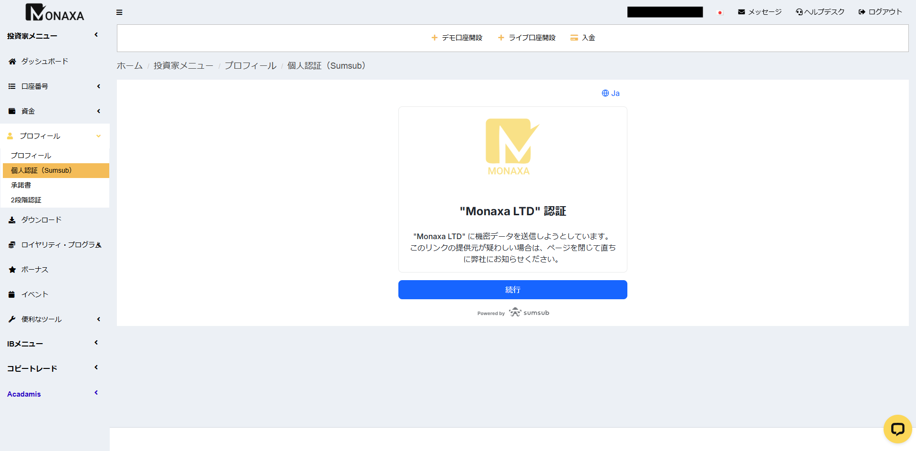Click the Monaxa logo in sidebar

[54, 12]
